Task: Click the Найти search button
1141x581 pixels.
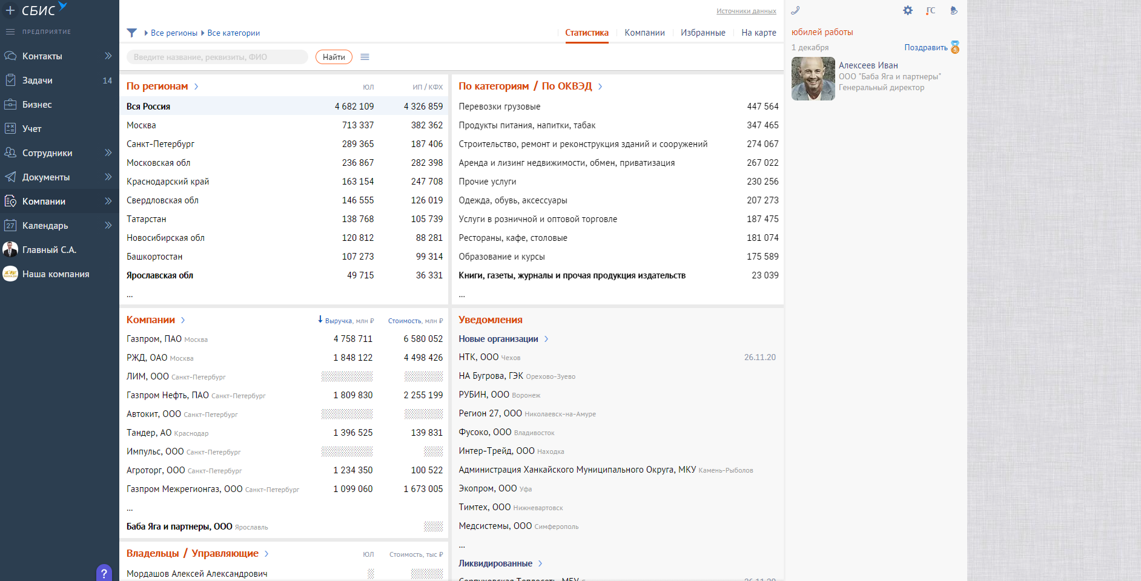Action: (334, 57)
